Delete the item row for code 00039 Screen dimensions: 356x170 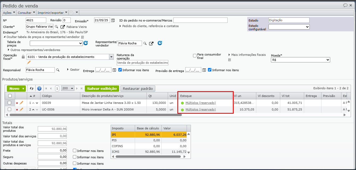coord(17,103)
